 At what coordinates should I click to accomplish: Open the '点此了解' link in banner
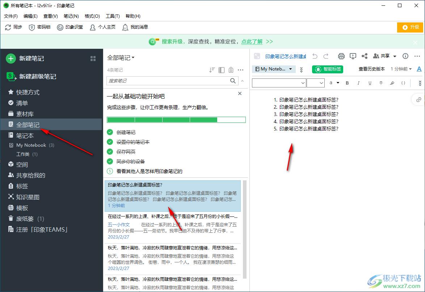[252, 42]
